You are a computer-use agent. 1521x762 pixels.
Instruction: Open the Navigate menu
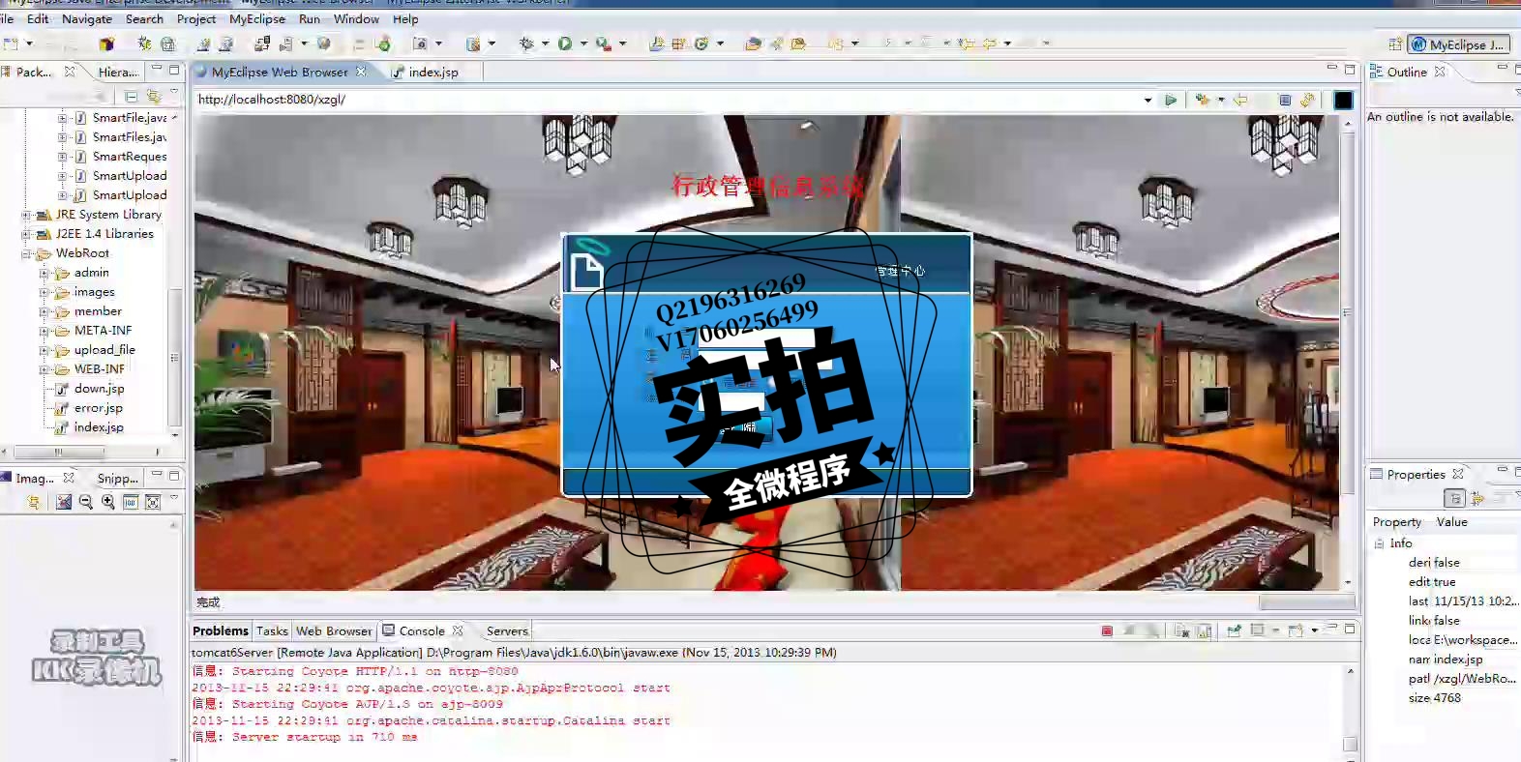click(x=87, y=18)
